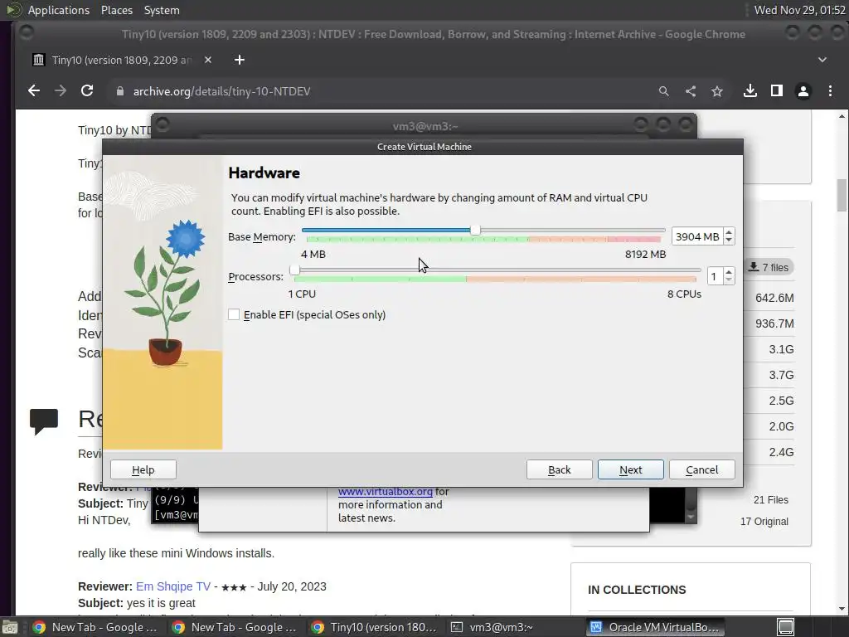This screenshot has height=637, width=849.
Task: Open the Chrome profile avatar
Action: pos(803,91)
